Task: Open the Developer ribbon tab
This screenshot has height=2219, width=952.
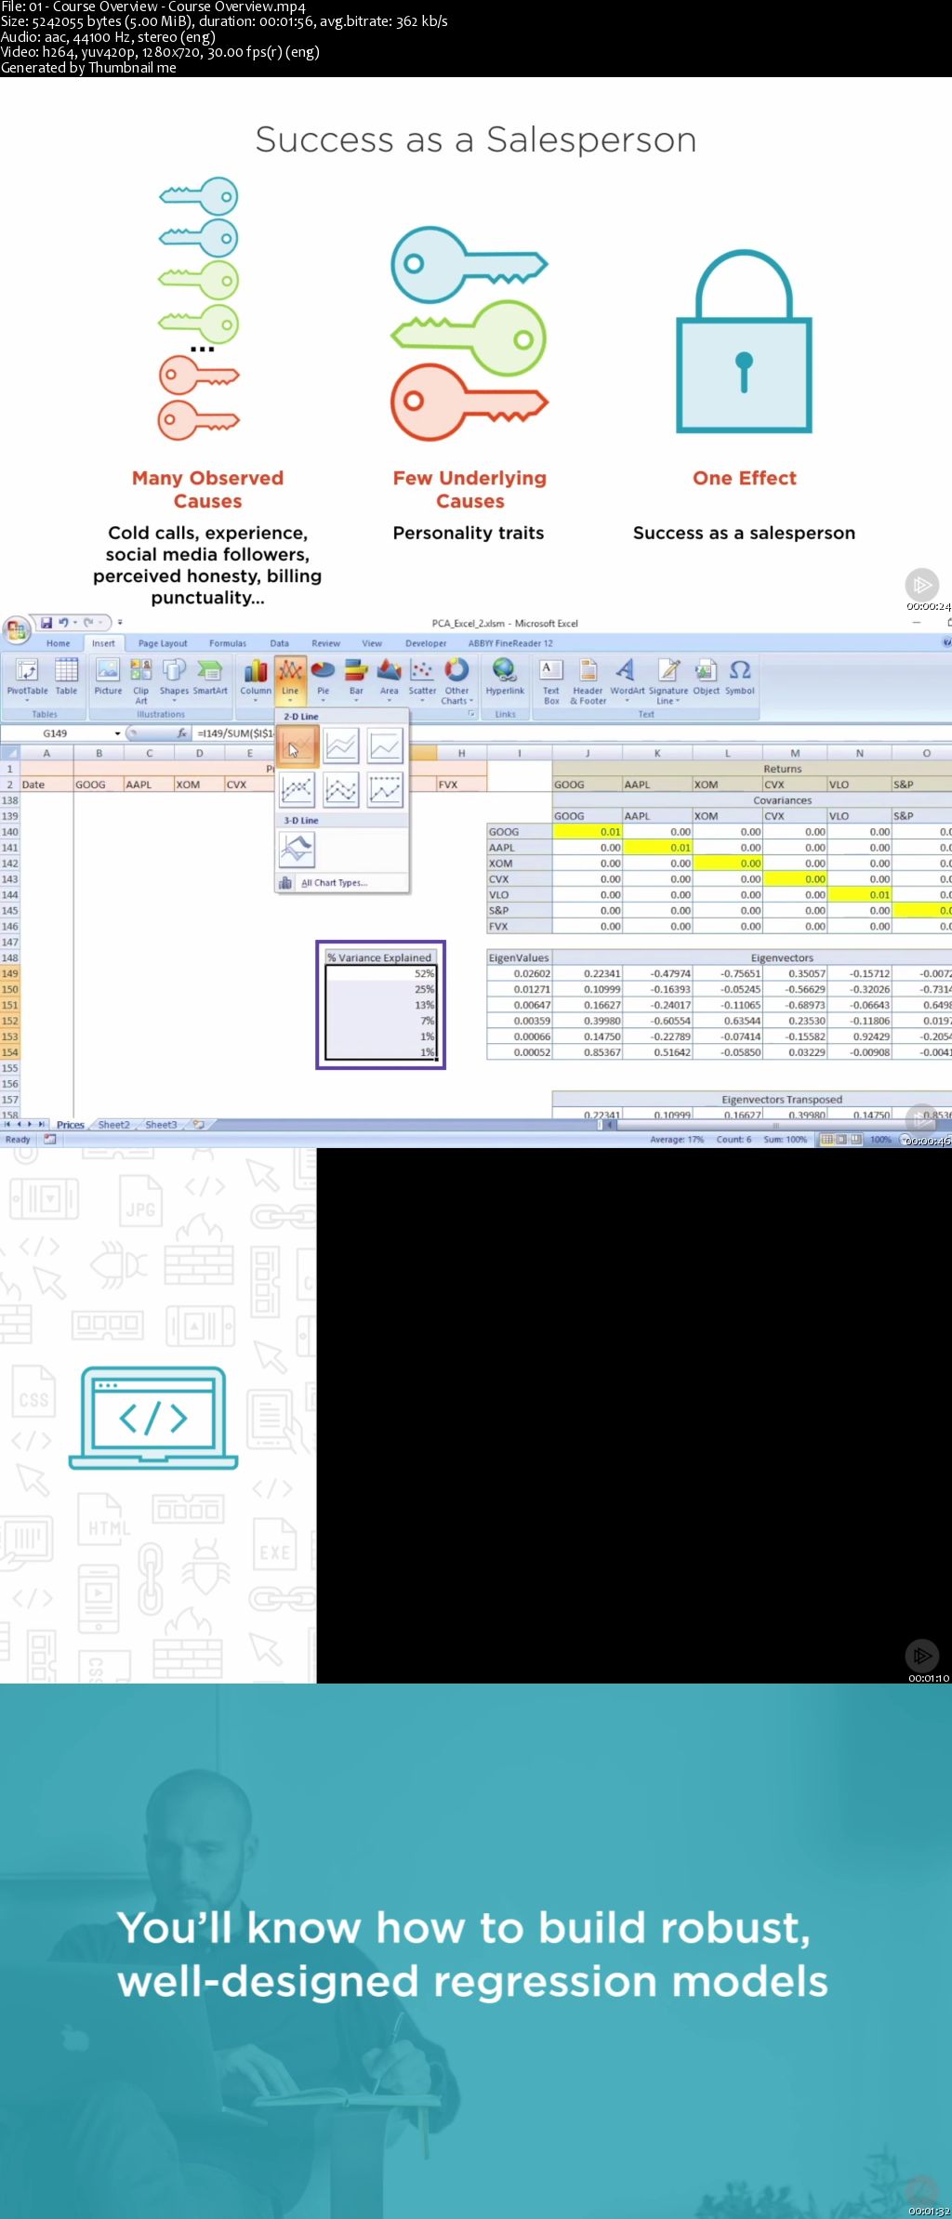Action: 426,643
